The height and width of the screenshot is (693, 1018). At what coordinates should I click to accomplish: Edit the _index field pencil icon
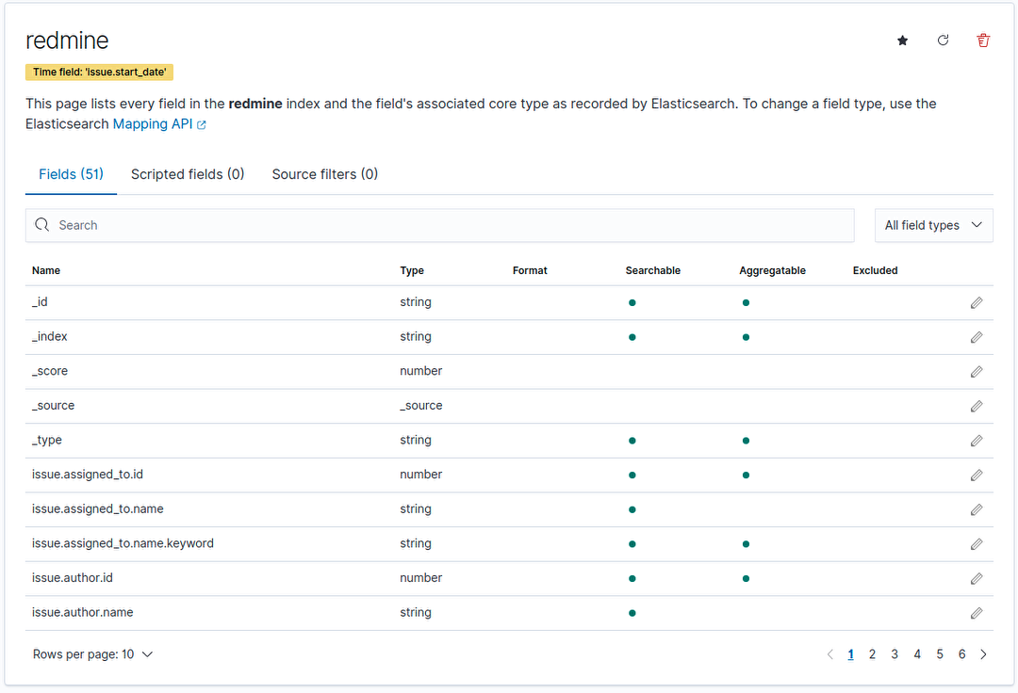[977, 337]
